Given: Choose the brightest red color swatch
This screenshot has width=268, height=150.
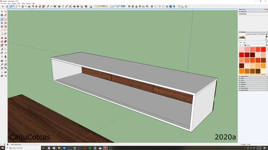Looking at the screenshot, I should coord(263,50).
